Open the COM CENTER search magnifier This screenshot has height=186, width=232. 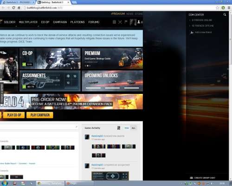point(225,14)
